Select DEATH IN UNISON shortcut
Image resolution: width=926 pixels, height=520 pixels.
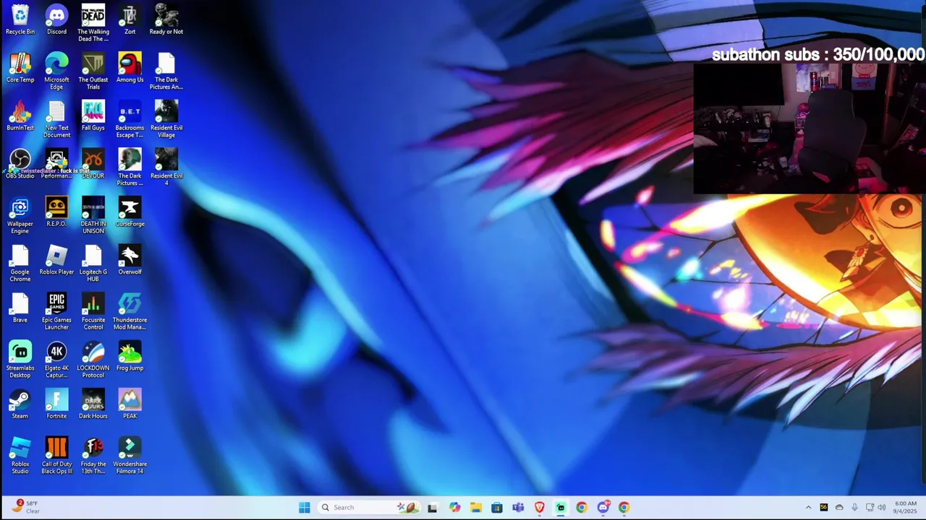[x=93, y=215]
